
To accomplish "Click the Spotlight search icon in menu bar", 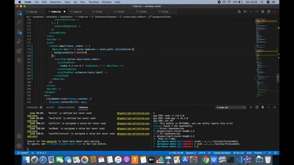I will (262, 2).
